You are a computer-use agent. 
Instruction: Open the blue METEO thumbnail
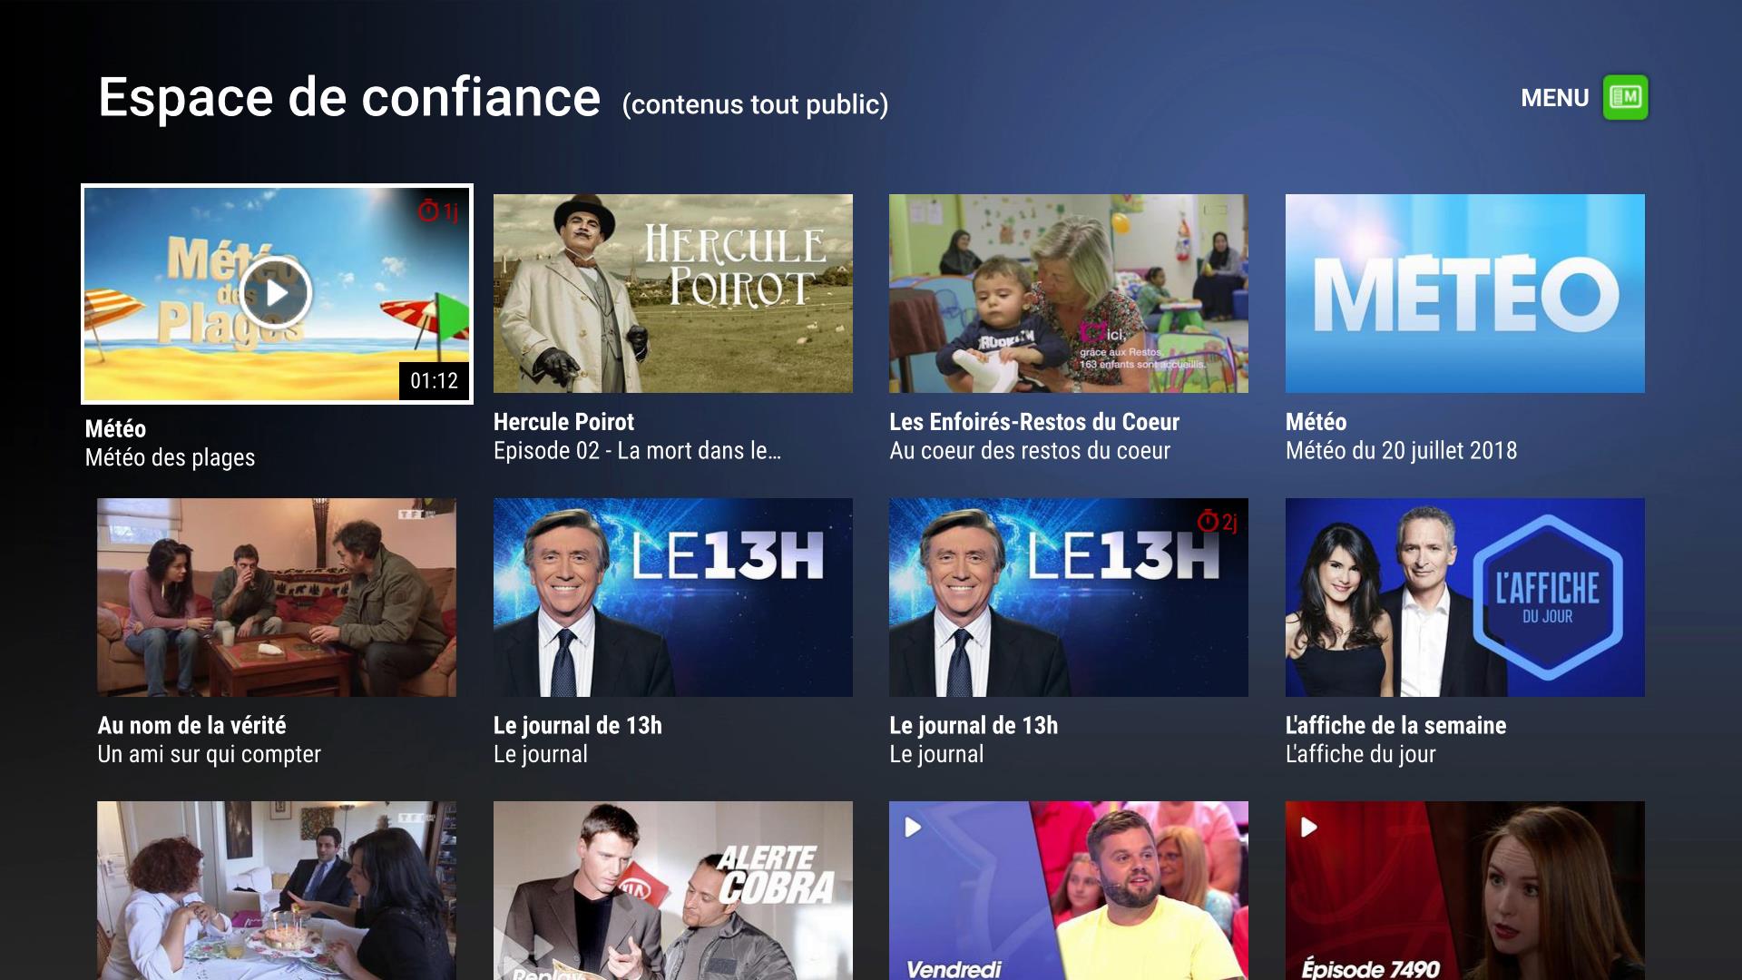tap(1465, 293)
